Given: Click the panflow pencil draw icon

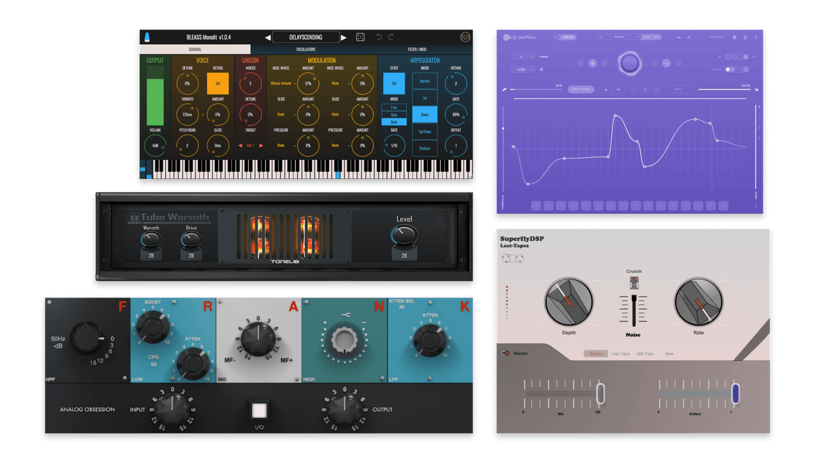Looking at the screenshot, I should click(504, 89).
